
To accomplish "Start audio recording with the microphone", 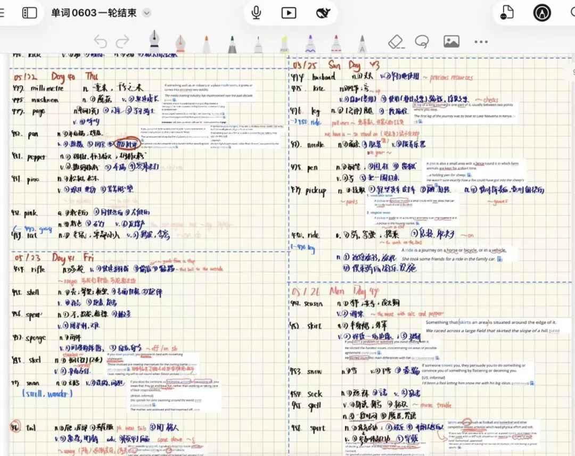I will pos(256,13).
